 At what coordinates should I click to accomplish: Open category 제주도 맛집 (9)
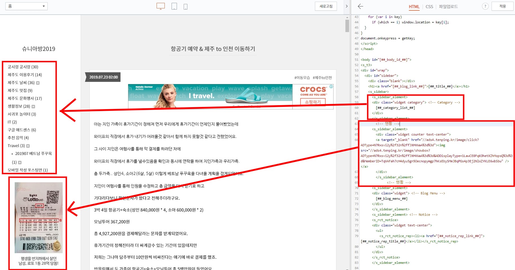coord(20,91)
